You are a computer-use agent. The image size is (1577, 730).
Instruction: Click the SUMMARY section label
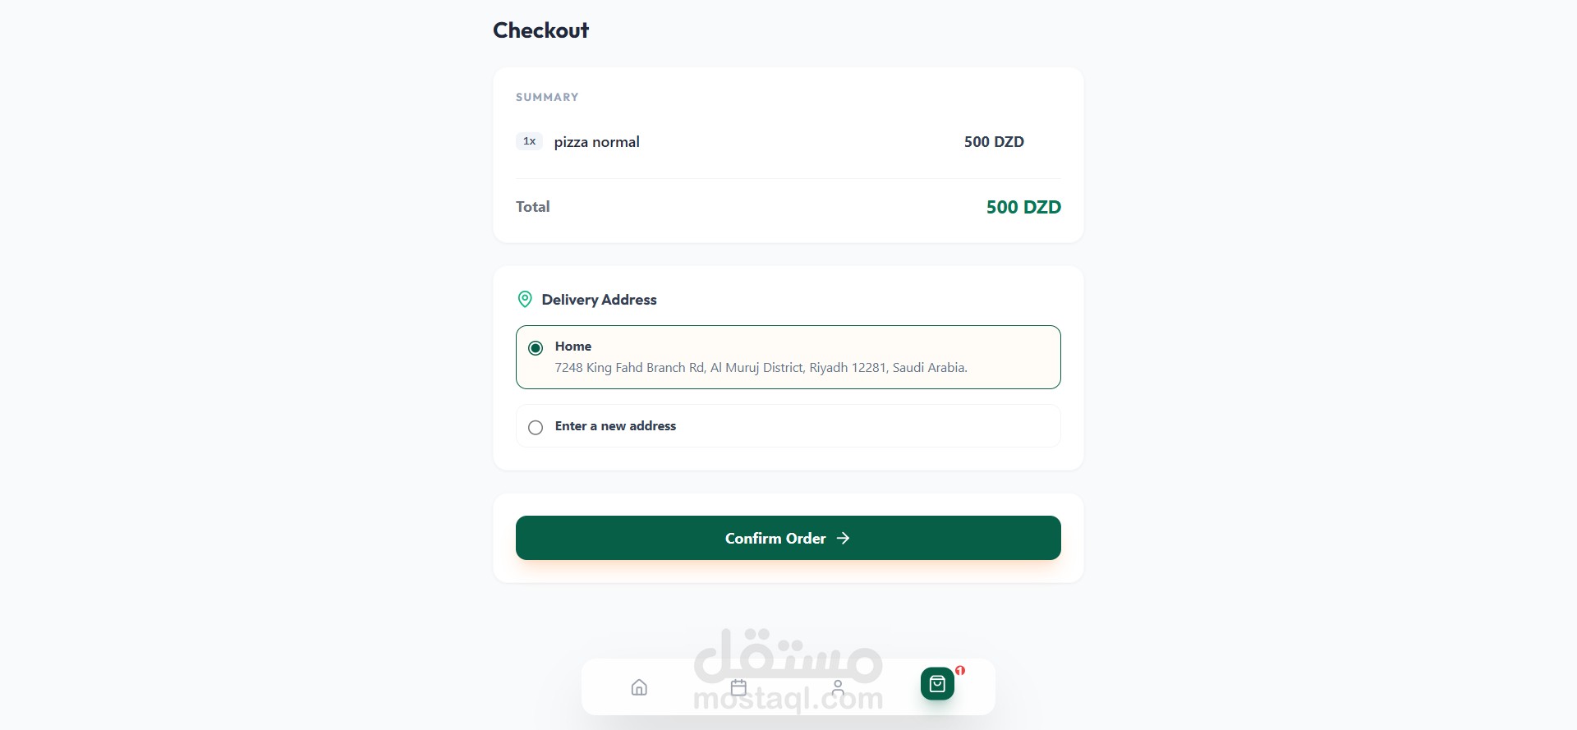[x=547, y=97]
